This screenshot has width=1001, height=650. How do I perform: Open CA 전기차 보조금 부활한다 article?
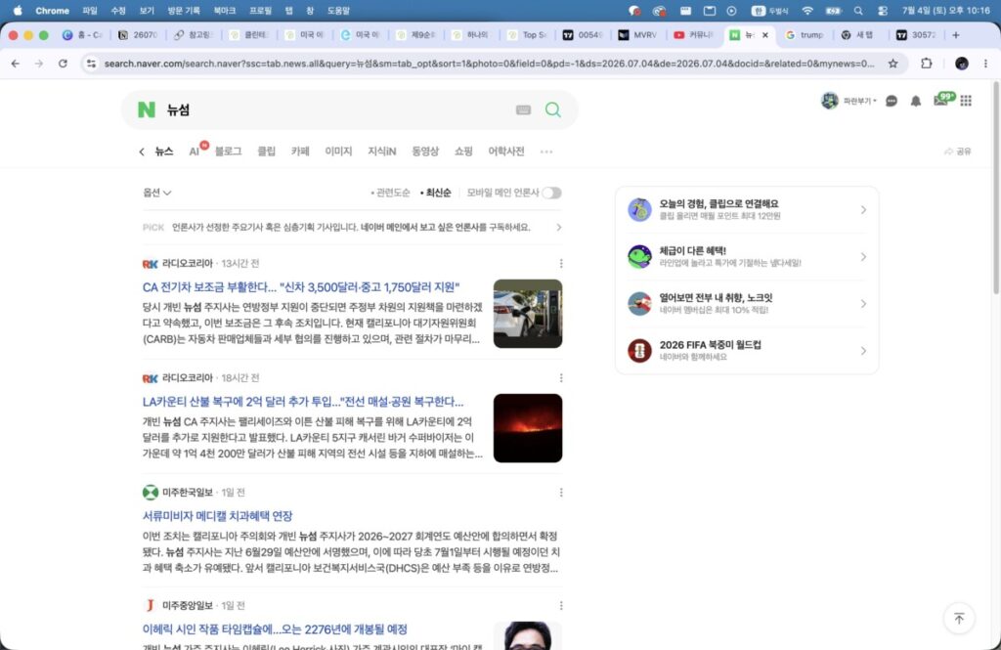tap(301, 287)
